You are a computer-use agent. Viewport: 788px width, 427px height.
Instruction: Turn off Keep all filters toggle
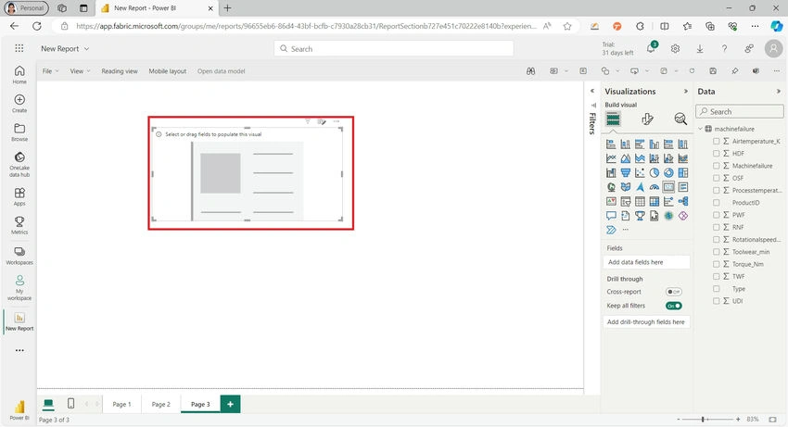[x=673, y=306]
